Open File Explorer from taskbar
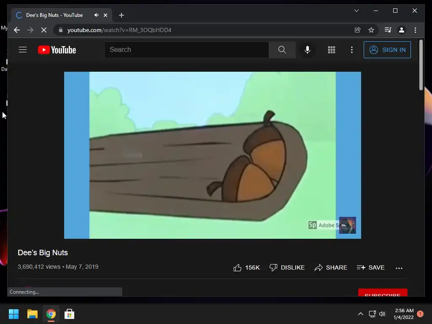 click(32, 314)
